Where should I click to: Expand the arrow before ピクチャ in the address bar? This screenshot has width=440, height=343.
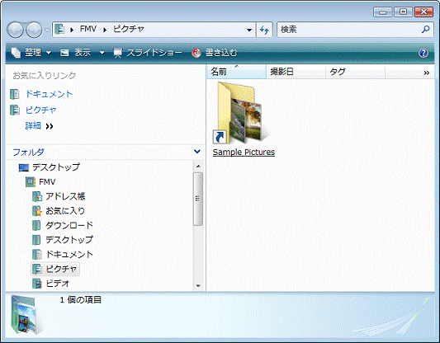[x=105, y=30]
